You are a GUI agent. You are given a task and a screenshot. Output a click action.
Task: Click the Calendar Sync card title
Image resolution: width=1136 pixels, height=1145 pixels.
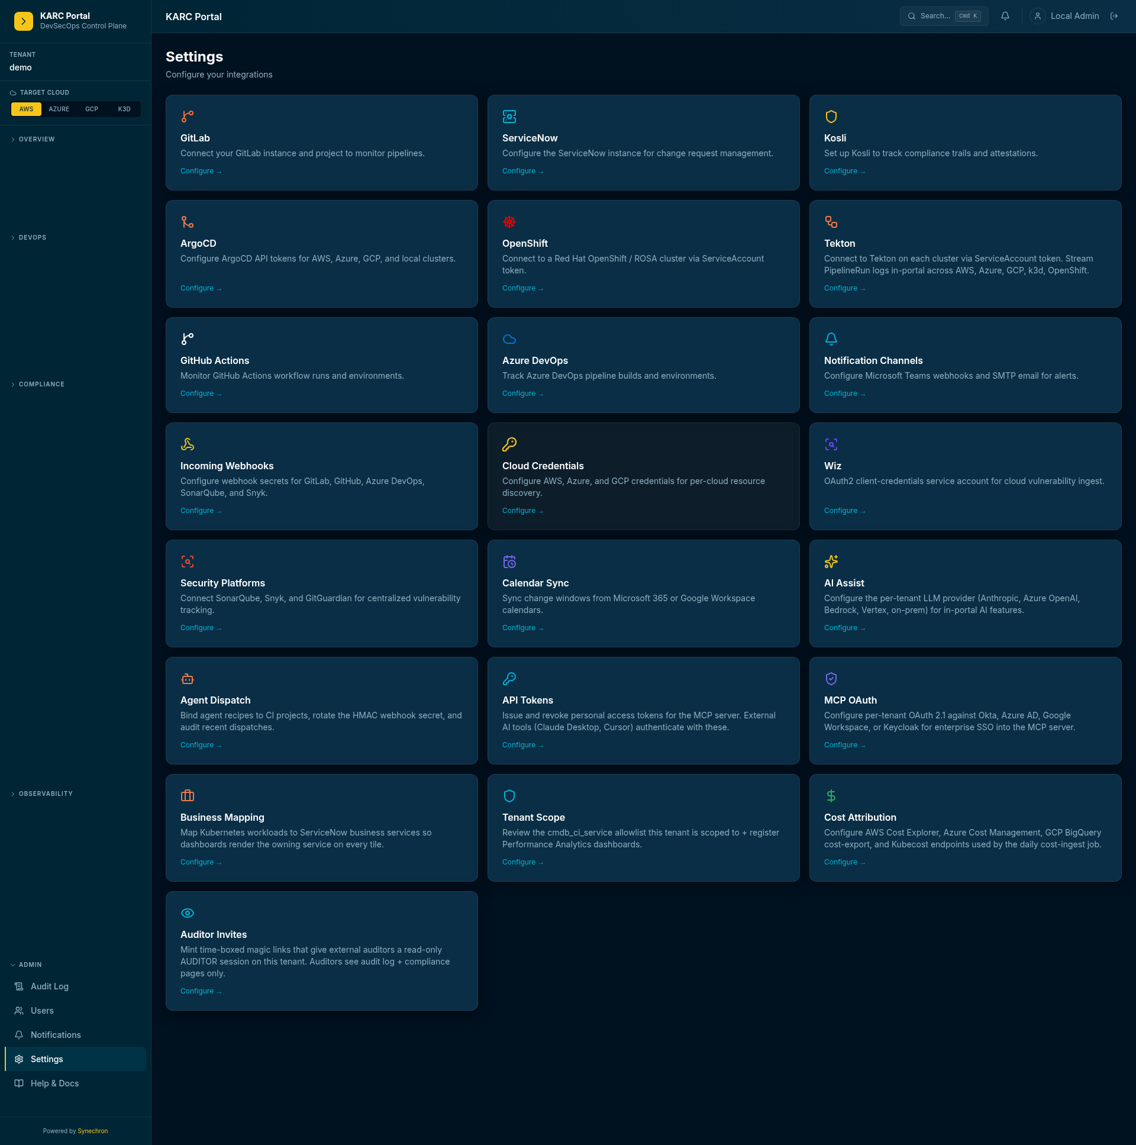tap(535, 584)
